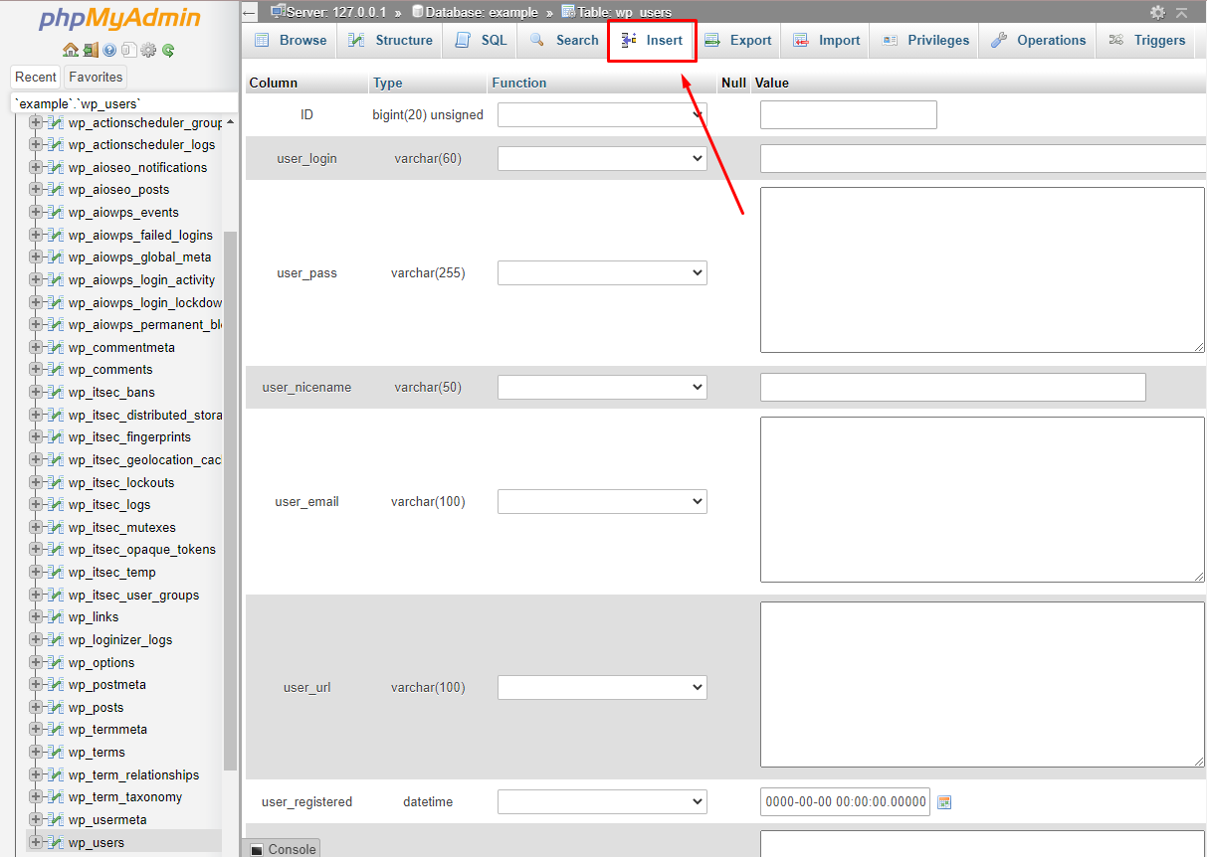Switch to the Browse tab
1207x857 pixels.
tap(291, 41)
